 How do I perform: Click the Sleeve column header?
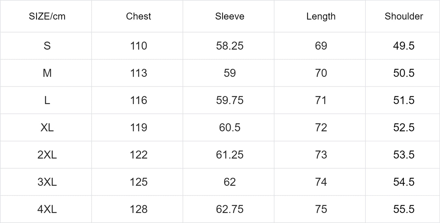230,16
